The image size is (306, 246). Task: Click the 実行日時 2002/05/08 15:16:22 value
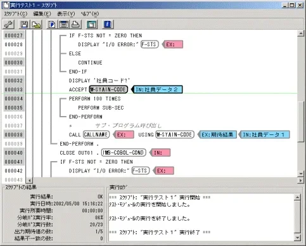[78, 204]
